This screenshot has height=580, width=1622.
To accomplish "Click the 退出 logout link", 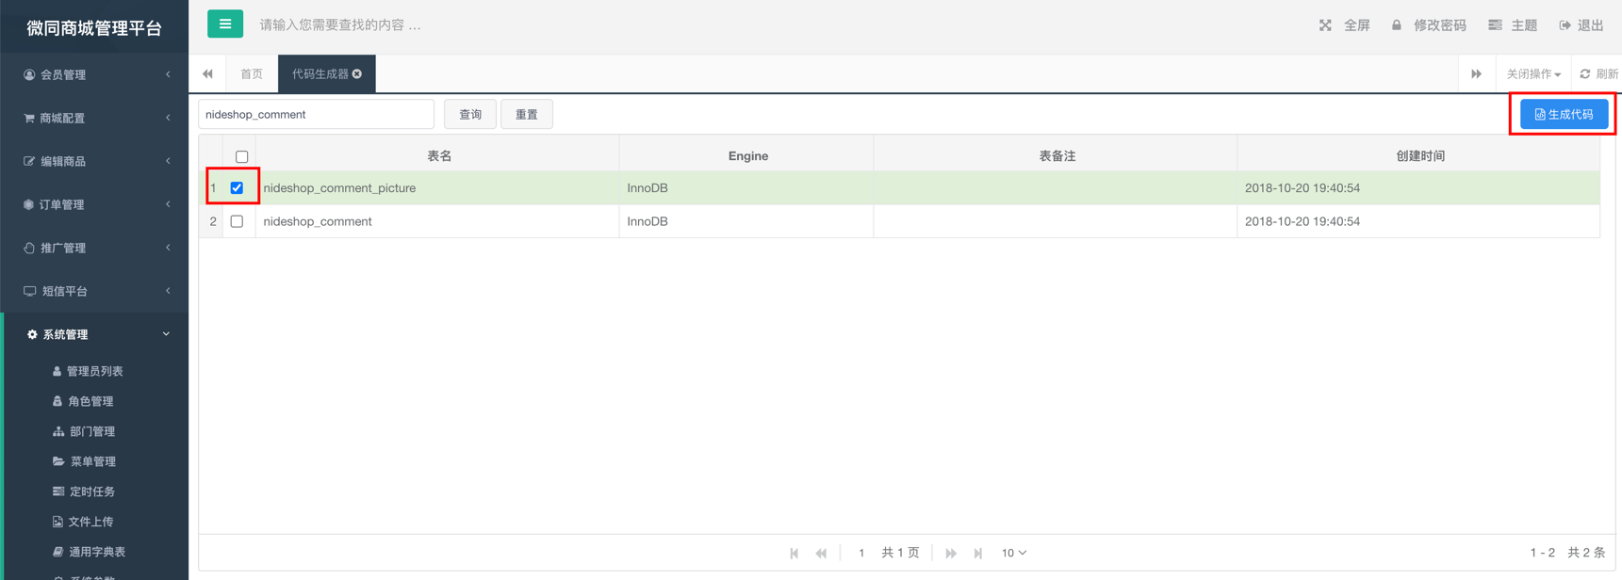I will click(1590, 25).
